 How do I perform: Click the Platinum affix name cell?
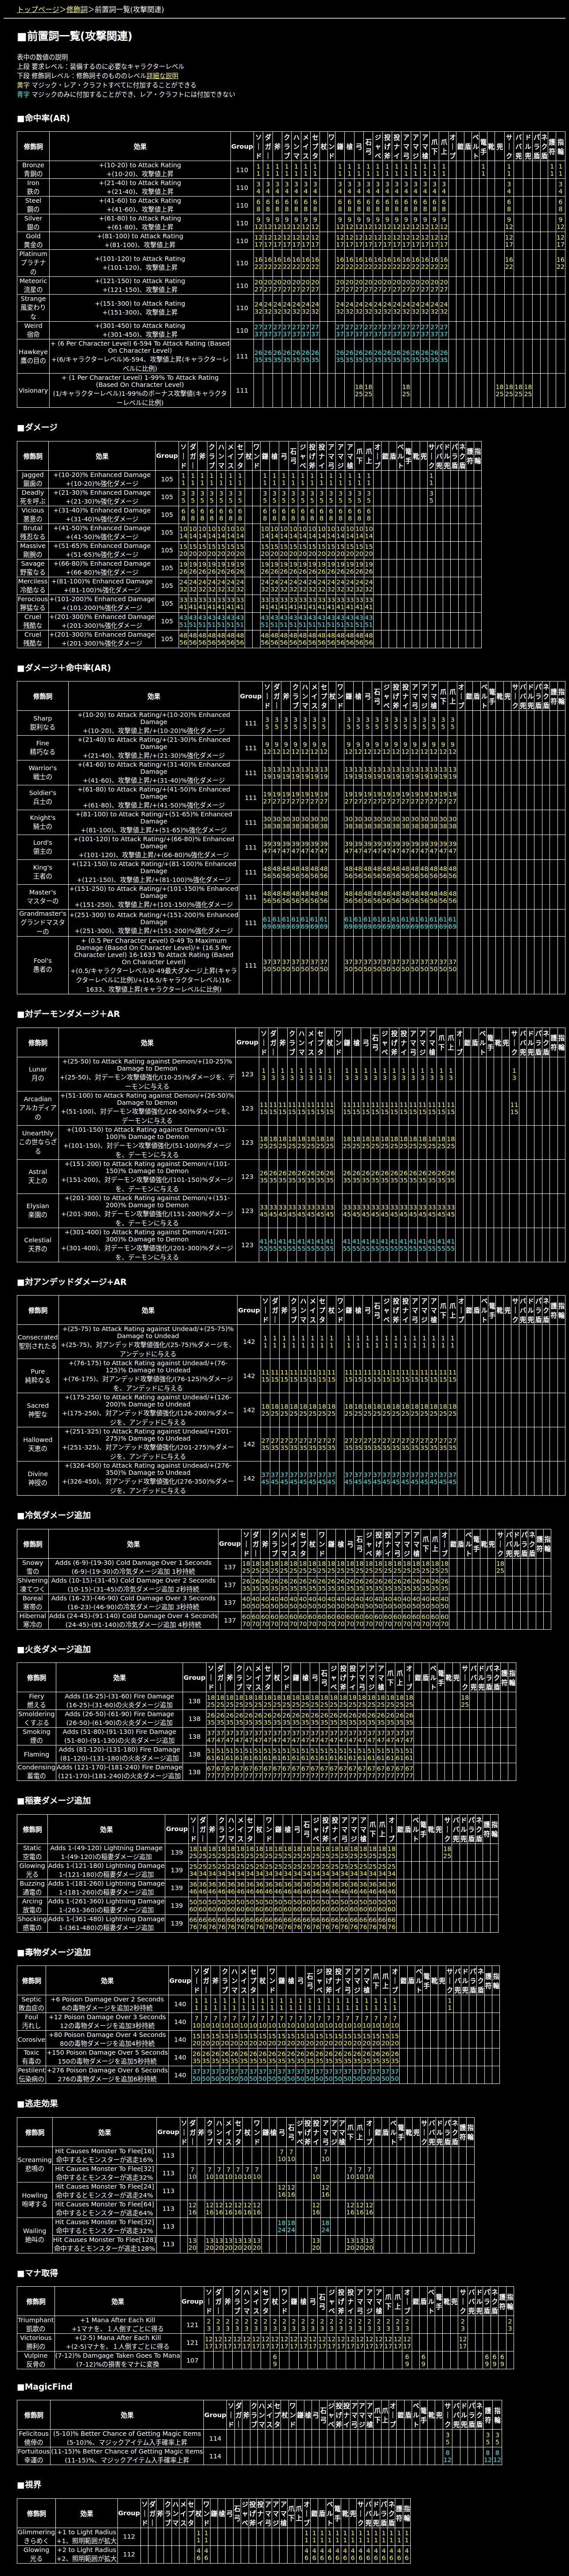coord(33,263)
